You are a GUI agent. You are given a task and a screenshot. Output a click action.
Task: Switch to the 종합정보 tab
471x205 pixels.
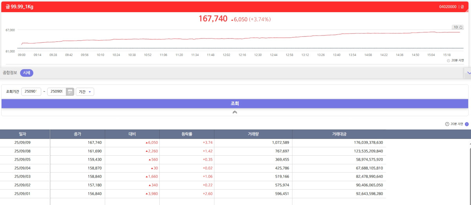point(10,73)
